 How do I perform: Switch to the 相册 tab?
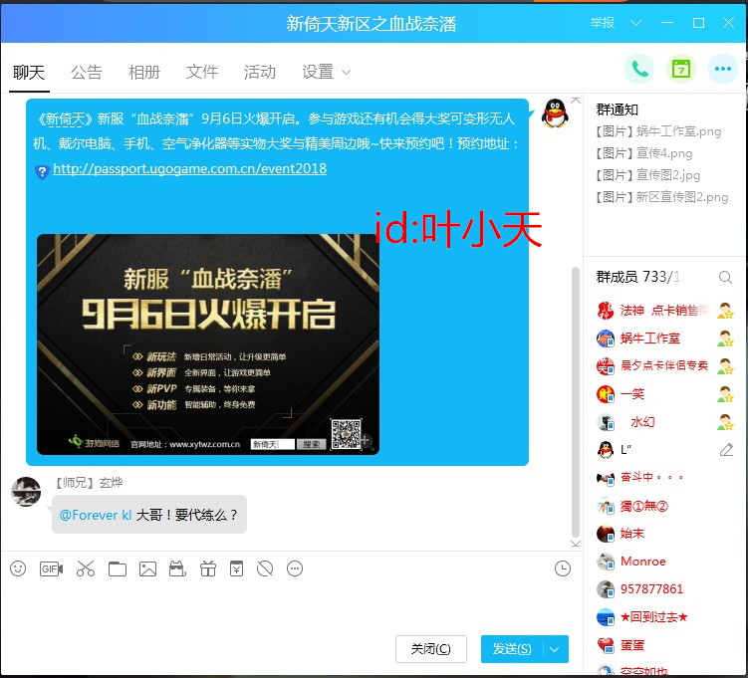144,72
